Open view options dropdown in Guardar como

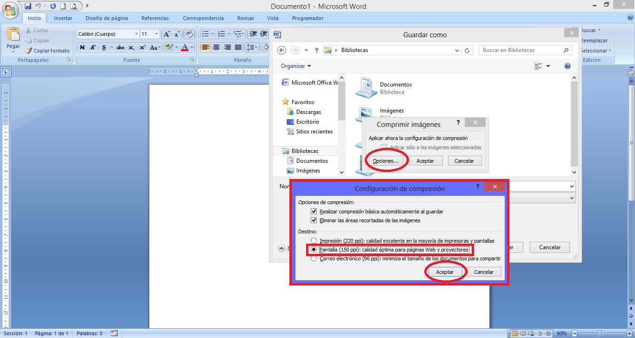pyautogui.click(x=548, y=66)
